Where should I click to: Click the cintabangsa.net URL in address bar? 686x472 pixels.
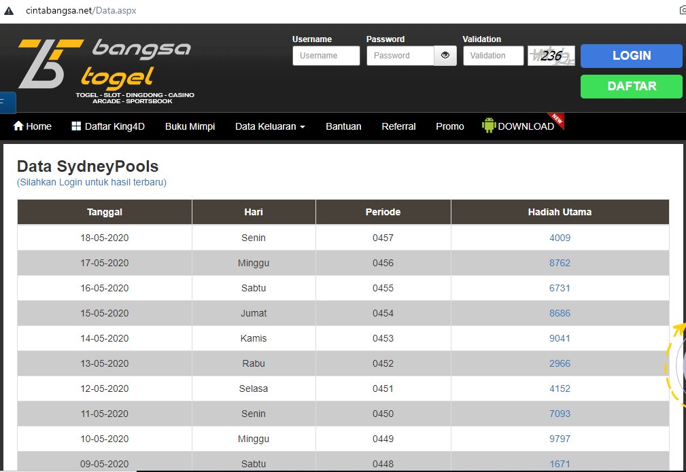[x=81, y=10]
